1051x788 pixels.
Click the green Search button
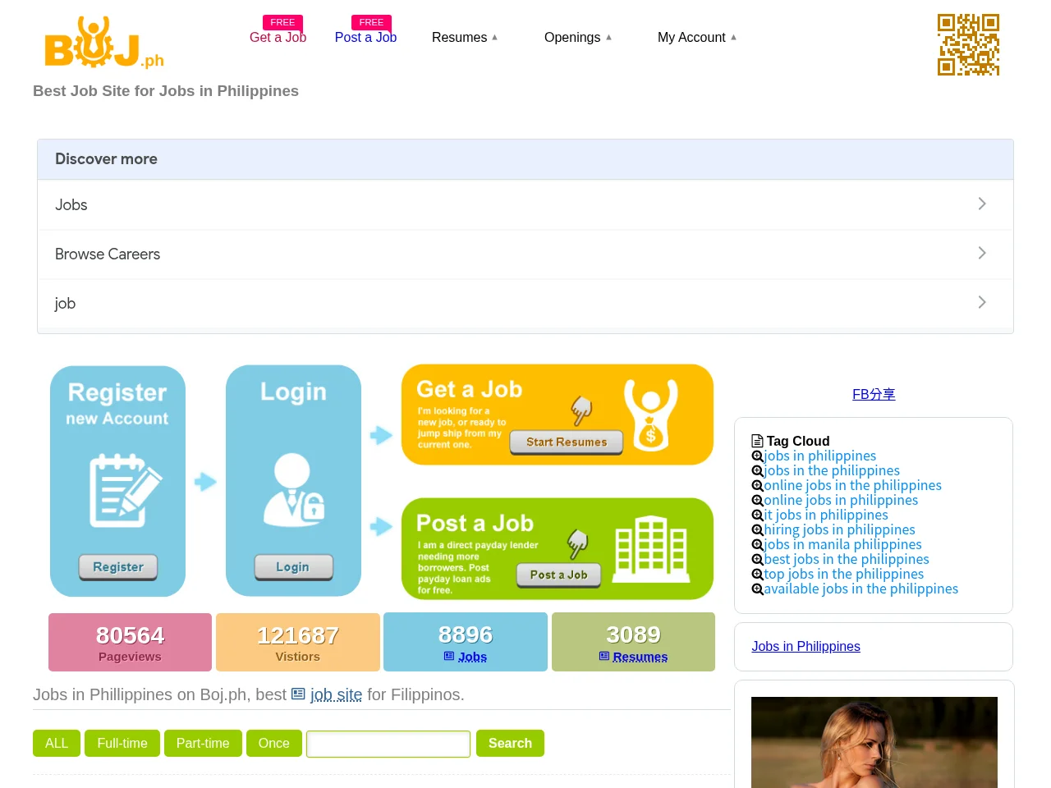(510, 743)
